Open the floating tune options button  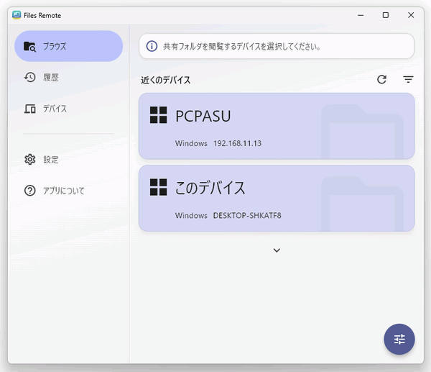399,339
